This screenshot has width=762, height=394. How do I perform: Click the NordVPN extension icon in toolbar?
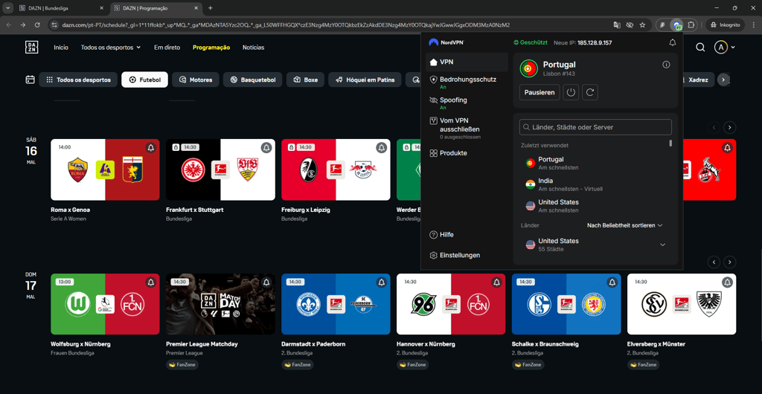coord(676,25)
